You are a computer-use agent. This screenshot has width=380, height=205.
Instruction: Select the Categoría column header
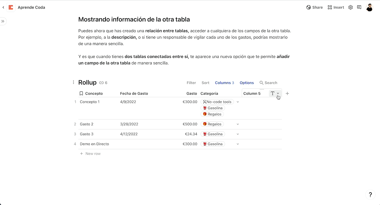209,93
